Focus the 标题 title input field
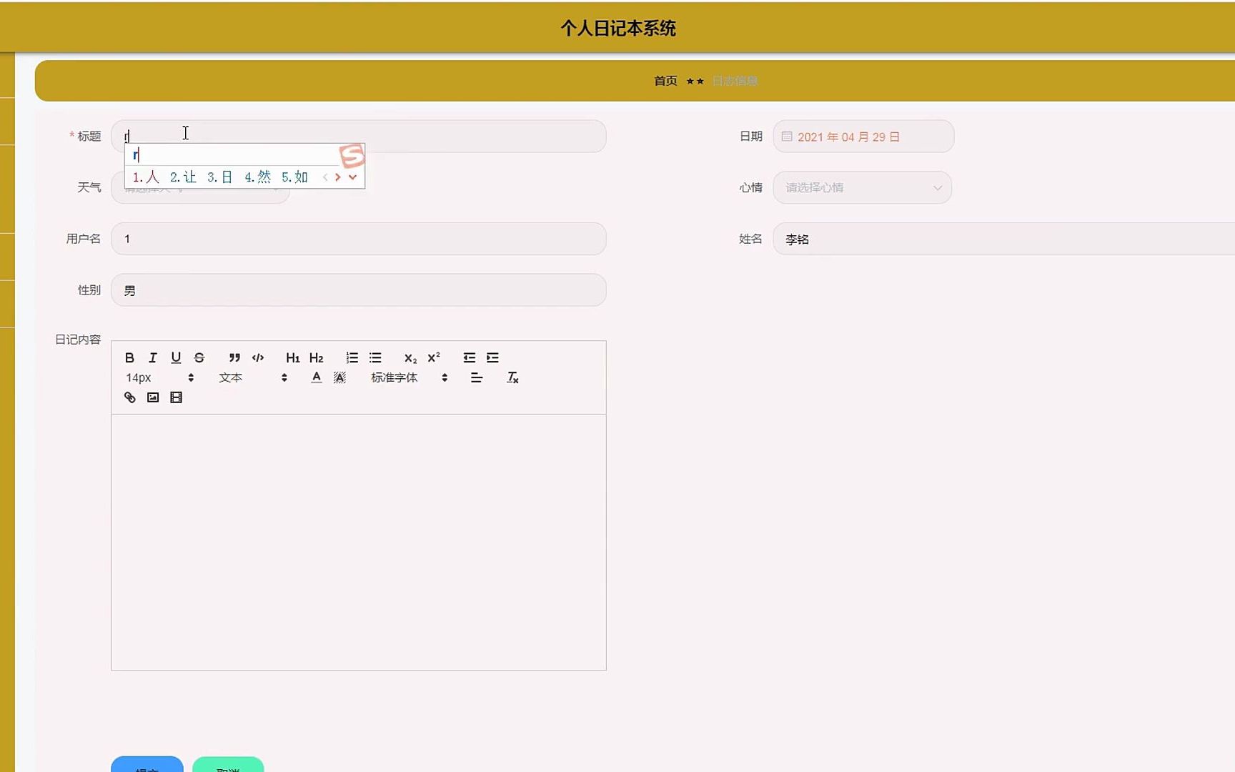This screenshot has width=1235, height=772. (x=359, y=136)
